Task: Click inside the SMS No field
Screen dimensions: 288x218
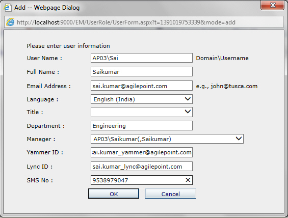Action: (138, 180)
